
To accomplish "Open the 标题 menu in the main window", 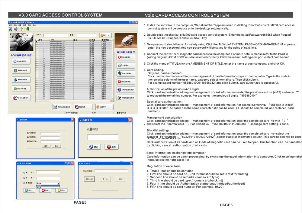I will [25, 25].
